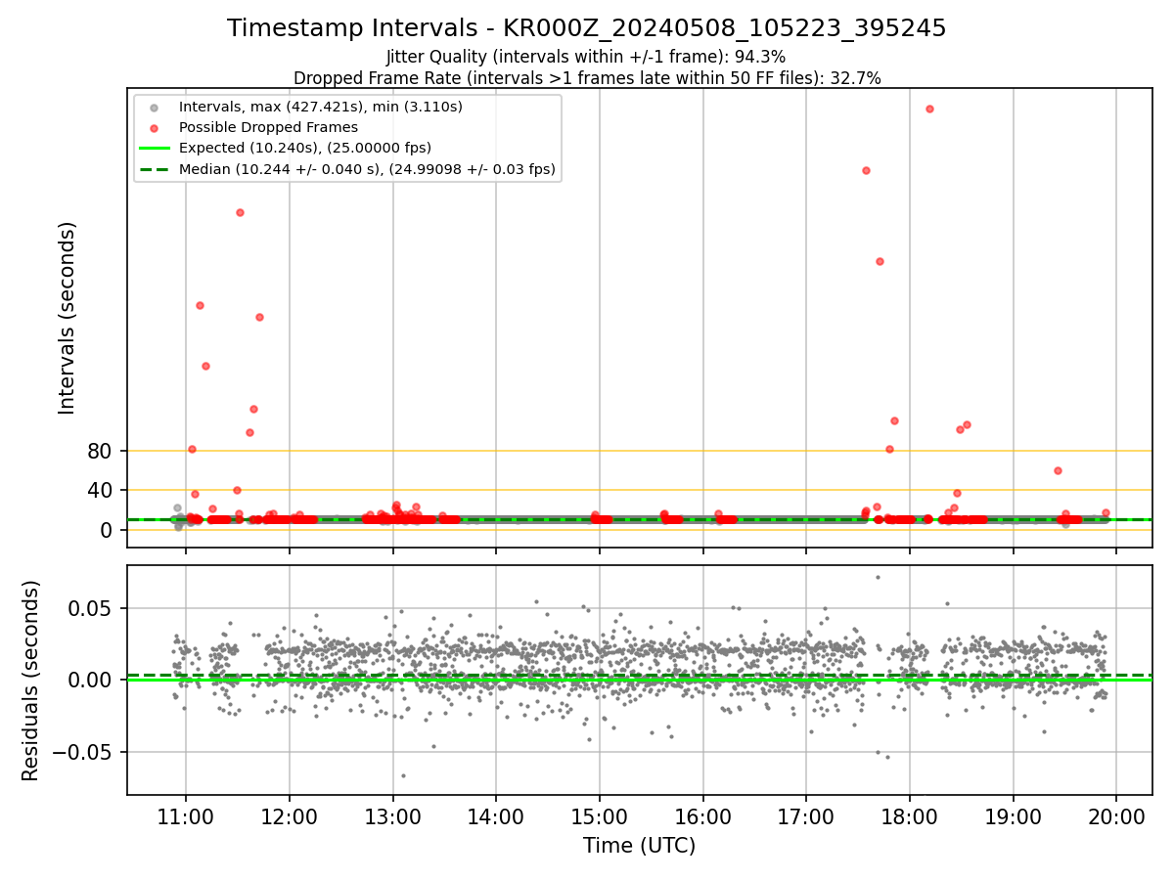Viewport: 1174px width, 880px height.
Task: Click the 'Jitter Quality' subtitle line
Action: pos(586,57)
